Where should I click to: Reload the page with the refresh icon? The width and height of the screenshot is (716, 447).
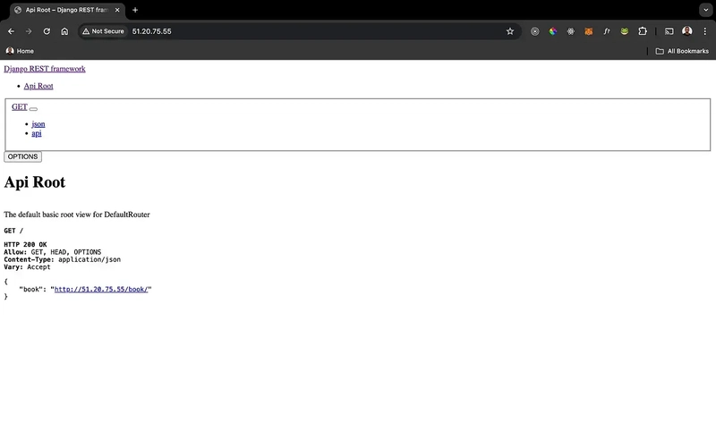[47, 31]
